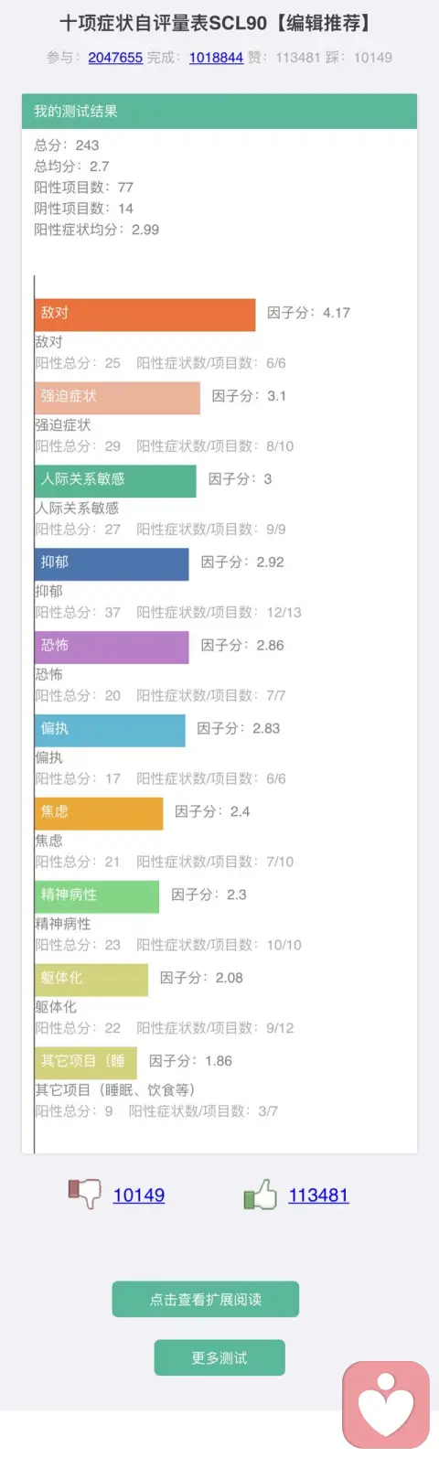Click the 更多测试 button
Viewport: 439px width, 1458px height.
219,1357
